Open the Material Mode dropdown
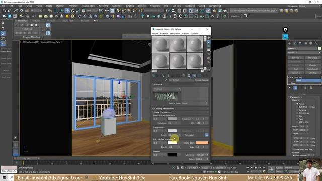 coord(195,103)
